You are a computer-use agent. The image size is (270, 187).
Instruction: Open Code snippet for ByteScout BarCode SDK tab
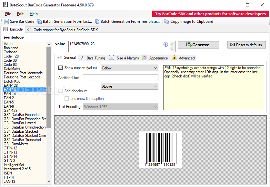(x=62, y=30)
